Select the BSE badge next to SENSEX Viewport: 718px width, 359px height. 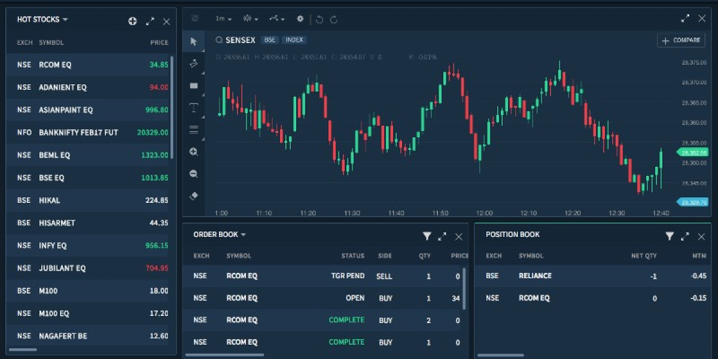coord(269,40)
